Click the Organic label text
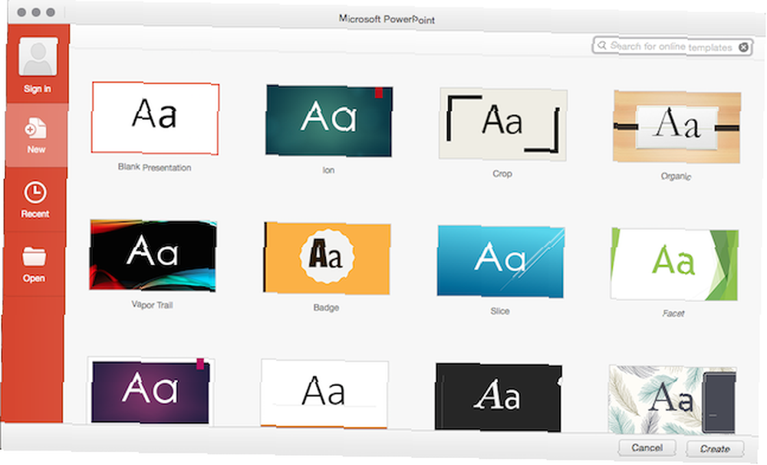 coord(676,176)
